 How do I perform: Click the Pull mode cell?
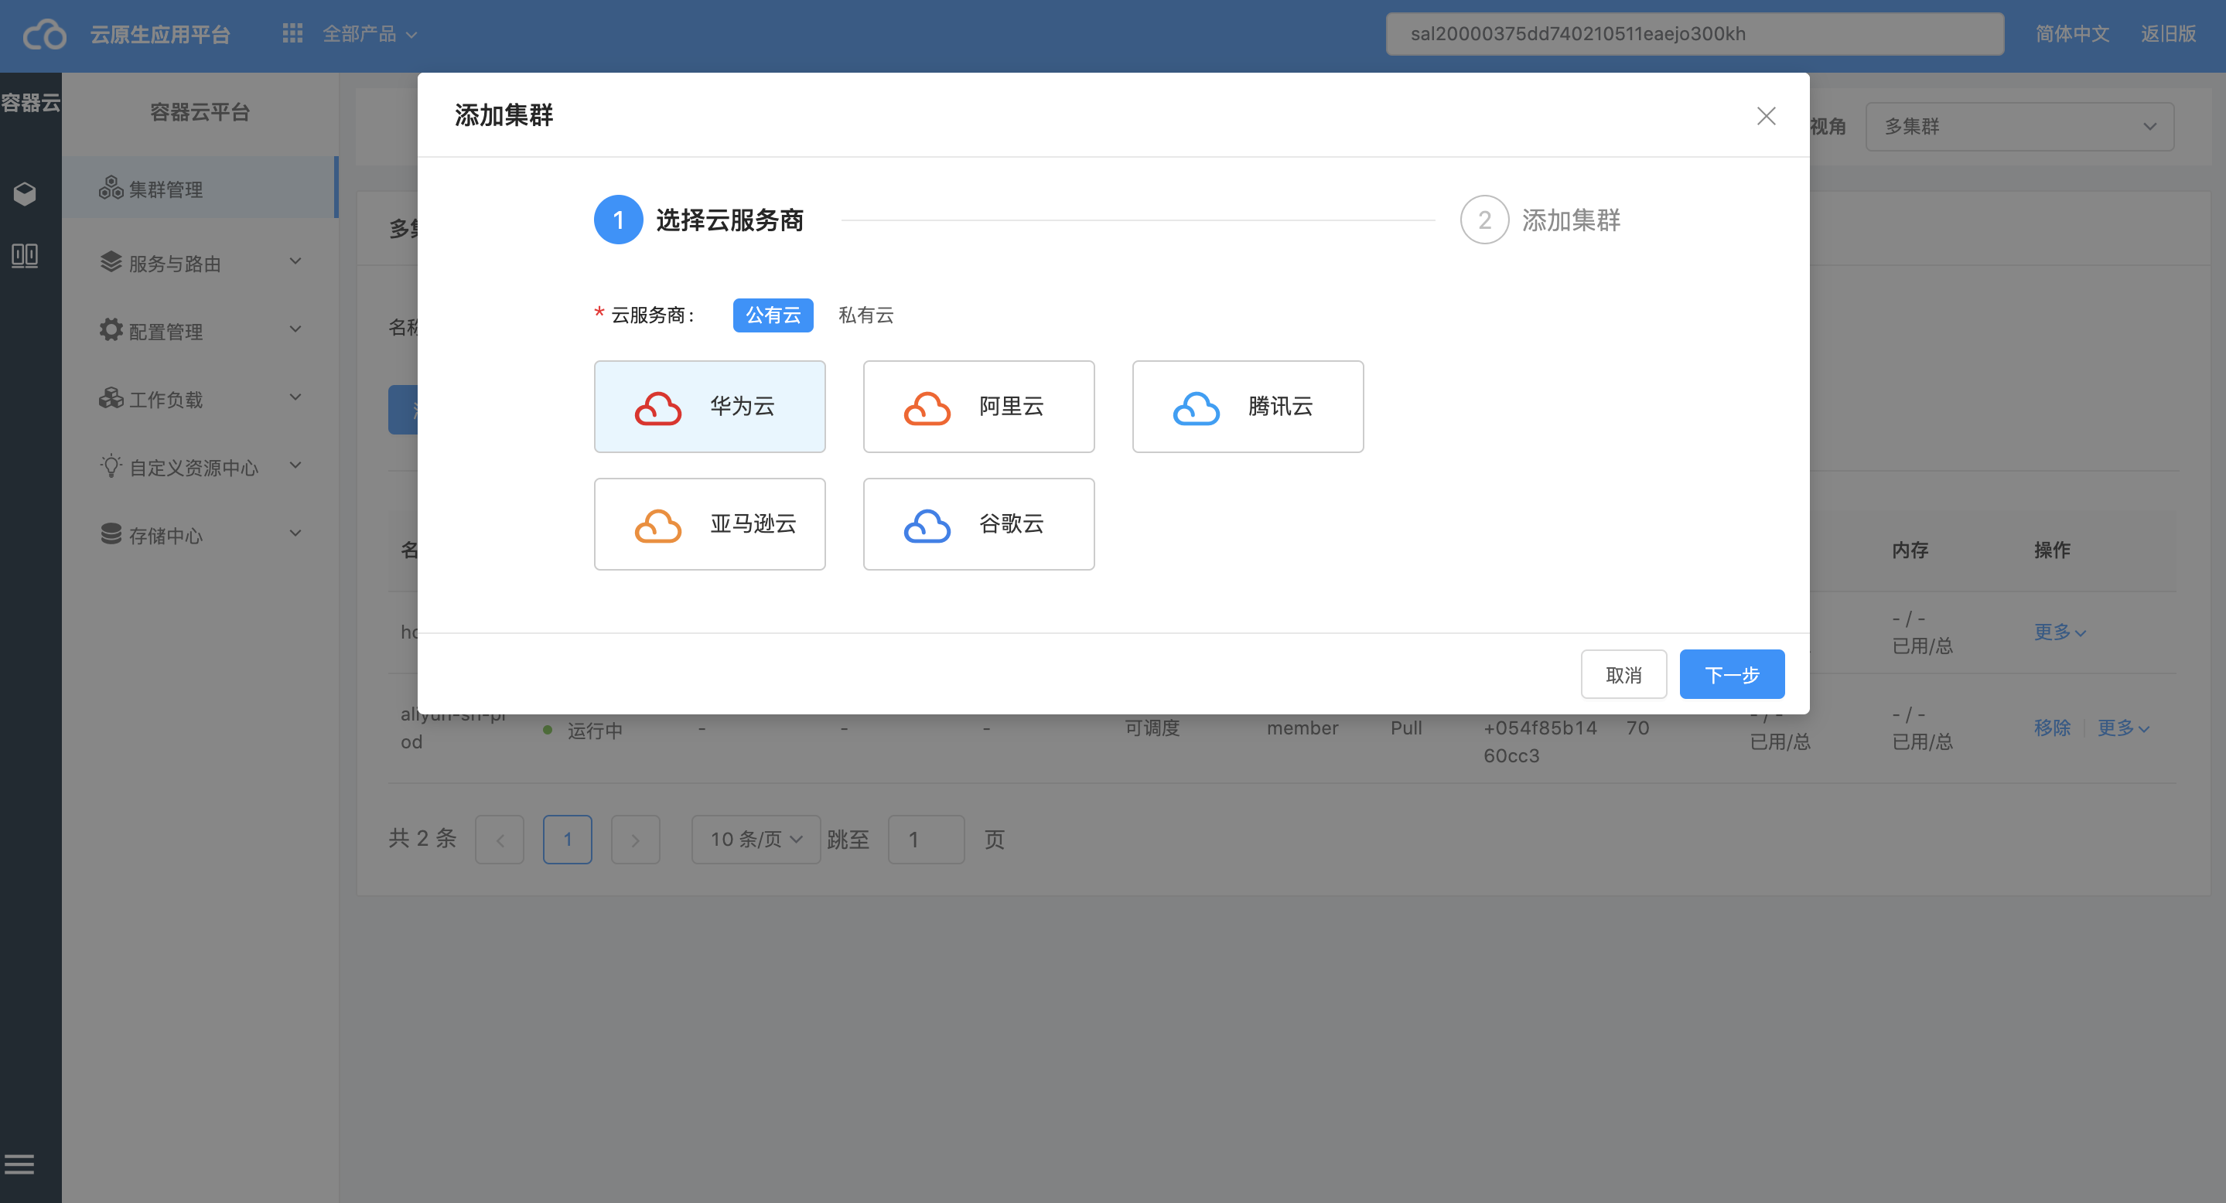pyautogui.click(x=1406, y=728)
